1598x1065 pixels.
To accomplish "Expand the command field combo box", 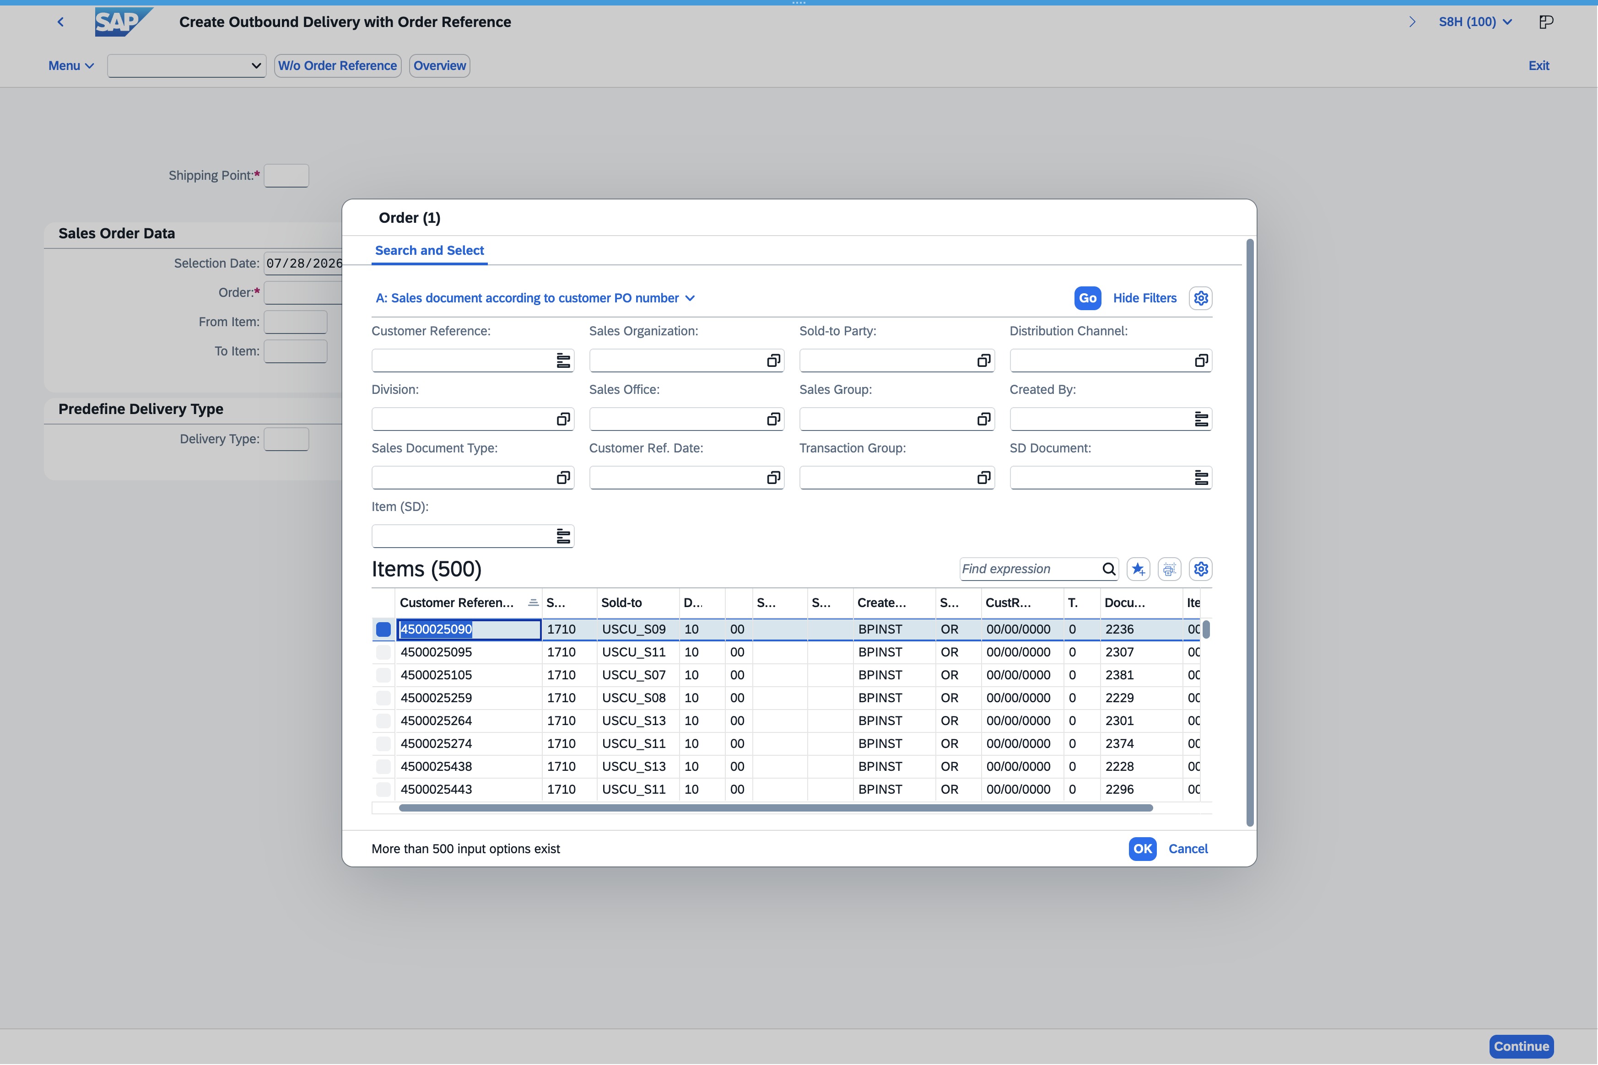I will [x=256, y=66].
